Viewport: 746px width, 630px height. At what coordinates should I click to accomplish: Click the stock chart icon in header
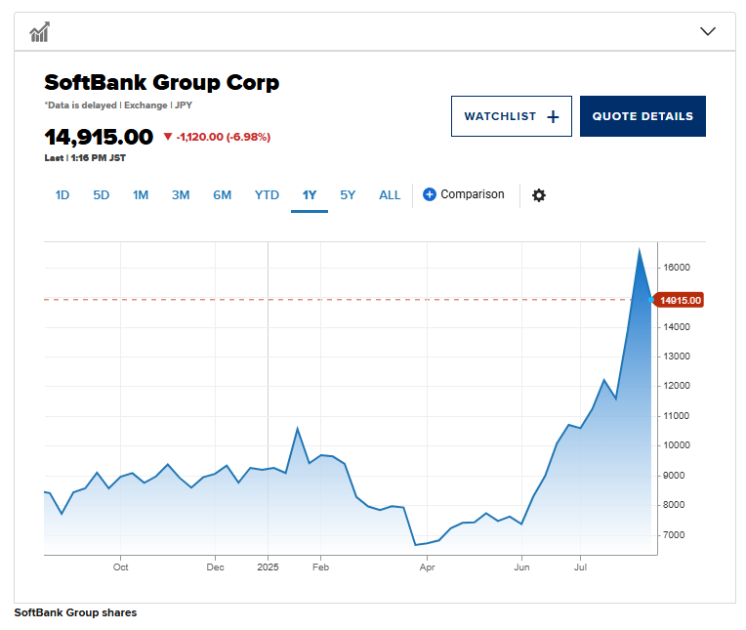click(39, 32)
